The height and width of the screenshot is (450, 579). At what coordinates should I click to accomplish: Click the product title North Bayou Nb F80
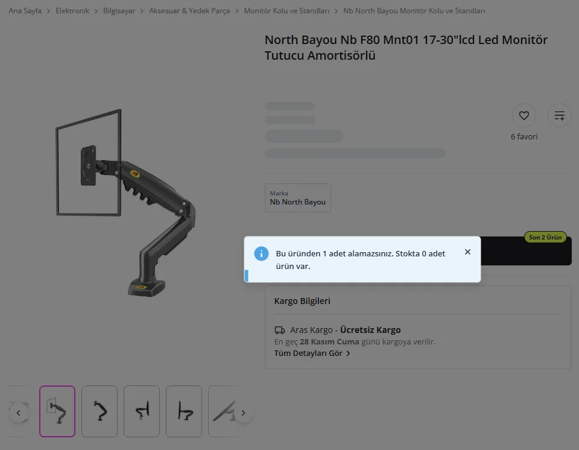click(x=406, y=47)
